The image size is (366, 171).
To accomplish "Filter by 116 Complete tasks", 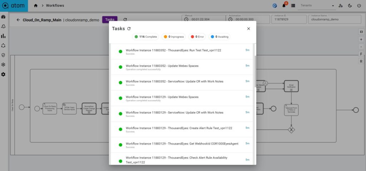I will [x=145, y=37].
